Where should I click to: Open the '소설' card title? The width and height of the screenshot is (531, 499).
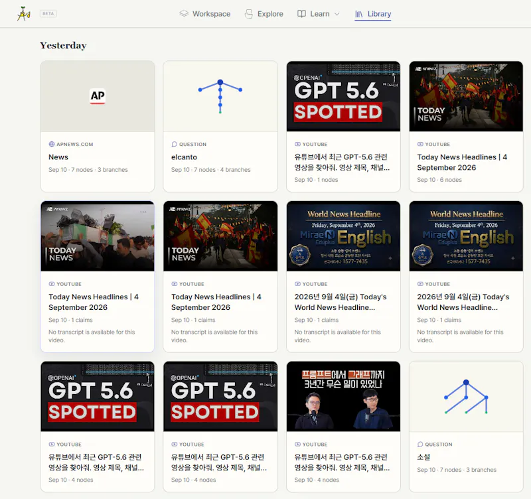coord(423,457)
